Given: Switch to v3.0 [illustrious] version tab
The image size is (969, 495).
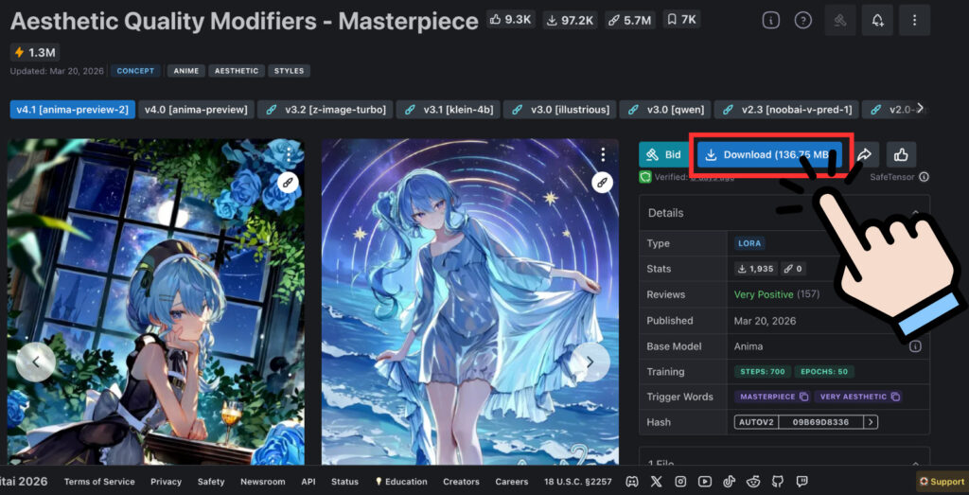Looking at the screenshot, I should [560, 110].
